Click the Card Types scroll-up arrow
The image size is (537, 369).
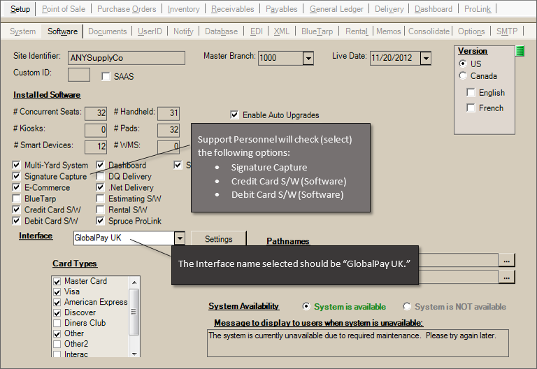pos(134,282)
